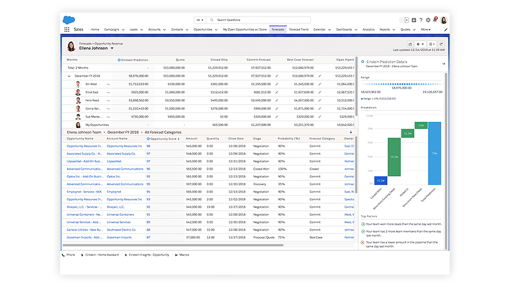This screenshot has height=287, width=511.
Task: Edit Bill West's Commit Forecast pencil
Action: pos(277,84)
